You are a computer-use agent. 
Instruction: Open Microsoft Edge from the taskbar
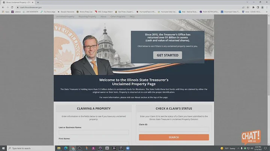pos(66,148)
